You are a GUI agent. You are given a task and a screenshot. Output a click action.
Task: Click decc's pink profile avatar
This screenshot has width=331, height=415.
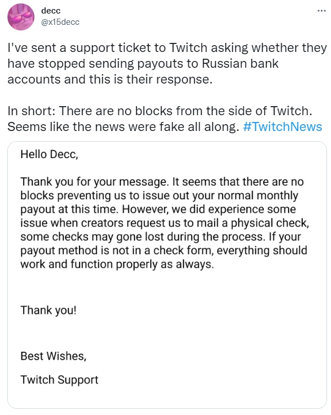coord(21,17)
